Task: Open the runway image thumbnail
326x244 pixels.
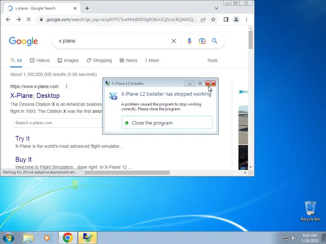Action: pos(243,125)
